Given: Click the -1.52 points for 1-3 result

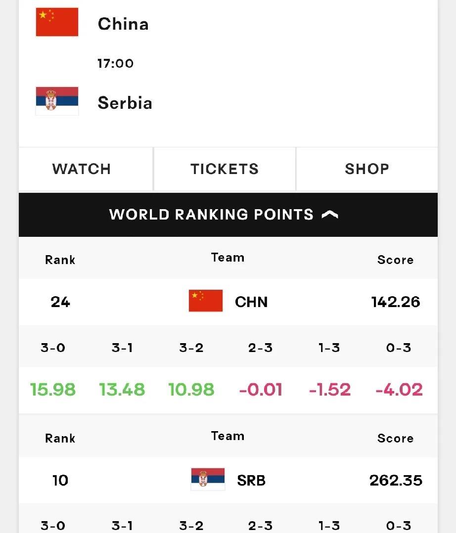Looking at the screenshot, I should pyautogui.click(x=329, y=390).
